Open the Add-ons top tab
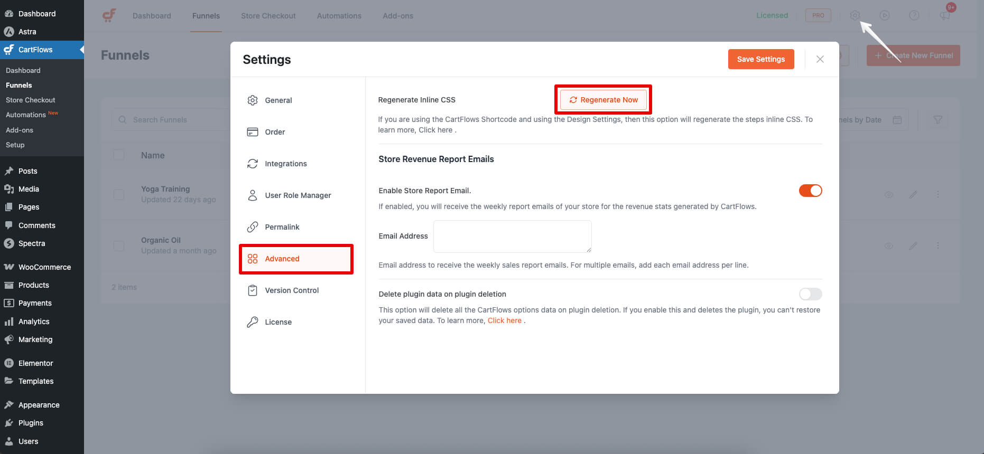The height and width of the screenshot is (454, 984). click(398, 16)
